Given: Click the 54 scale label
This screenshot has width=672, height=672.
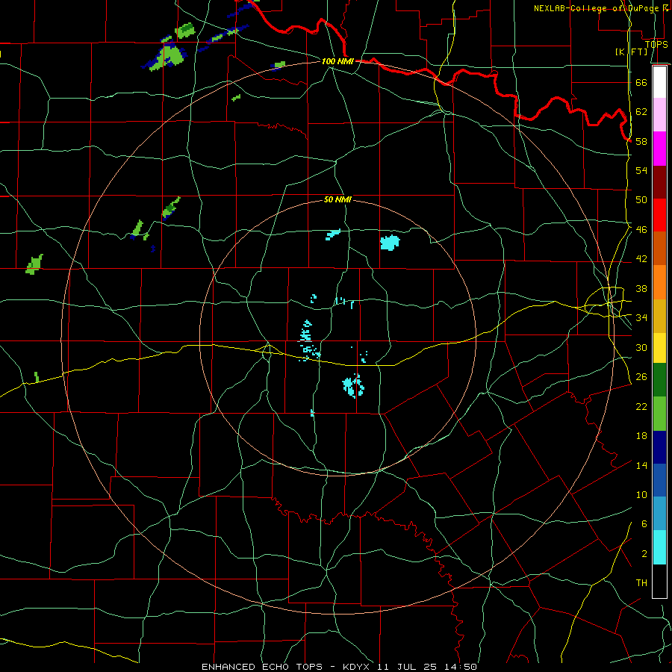Looking at the screenshot, I should [641, 170].
